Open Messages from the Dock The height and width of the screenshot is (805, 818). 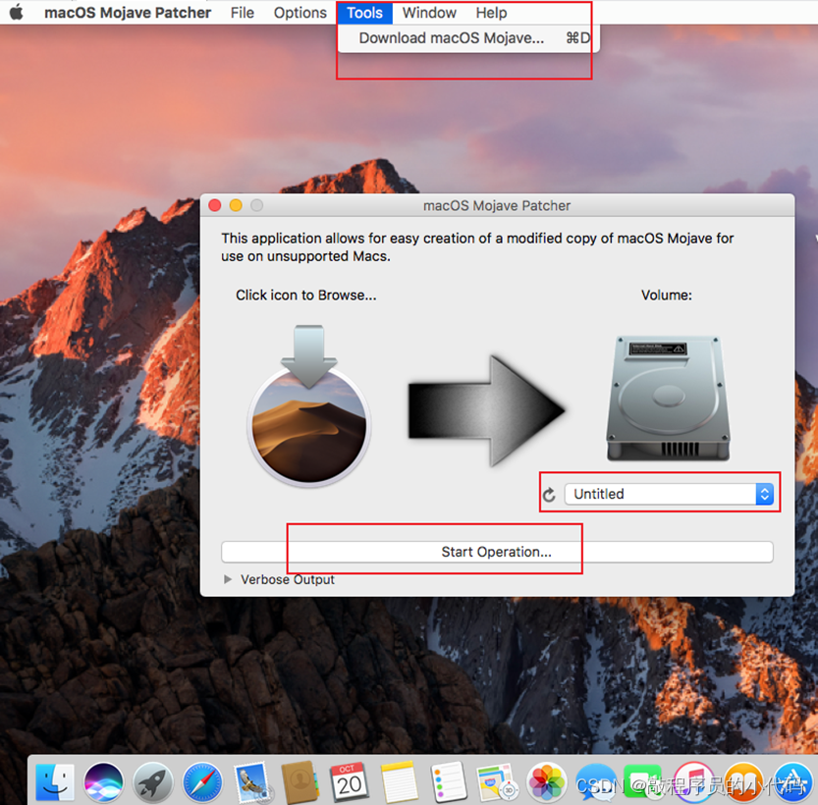596,782
